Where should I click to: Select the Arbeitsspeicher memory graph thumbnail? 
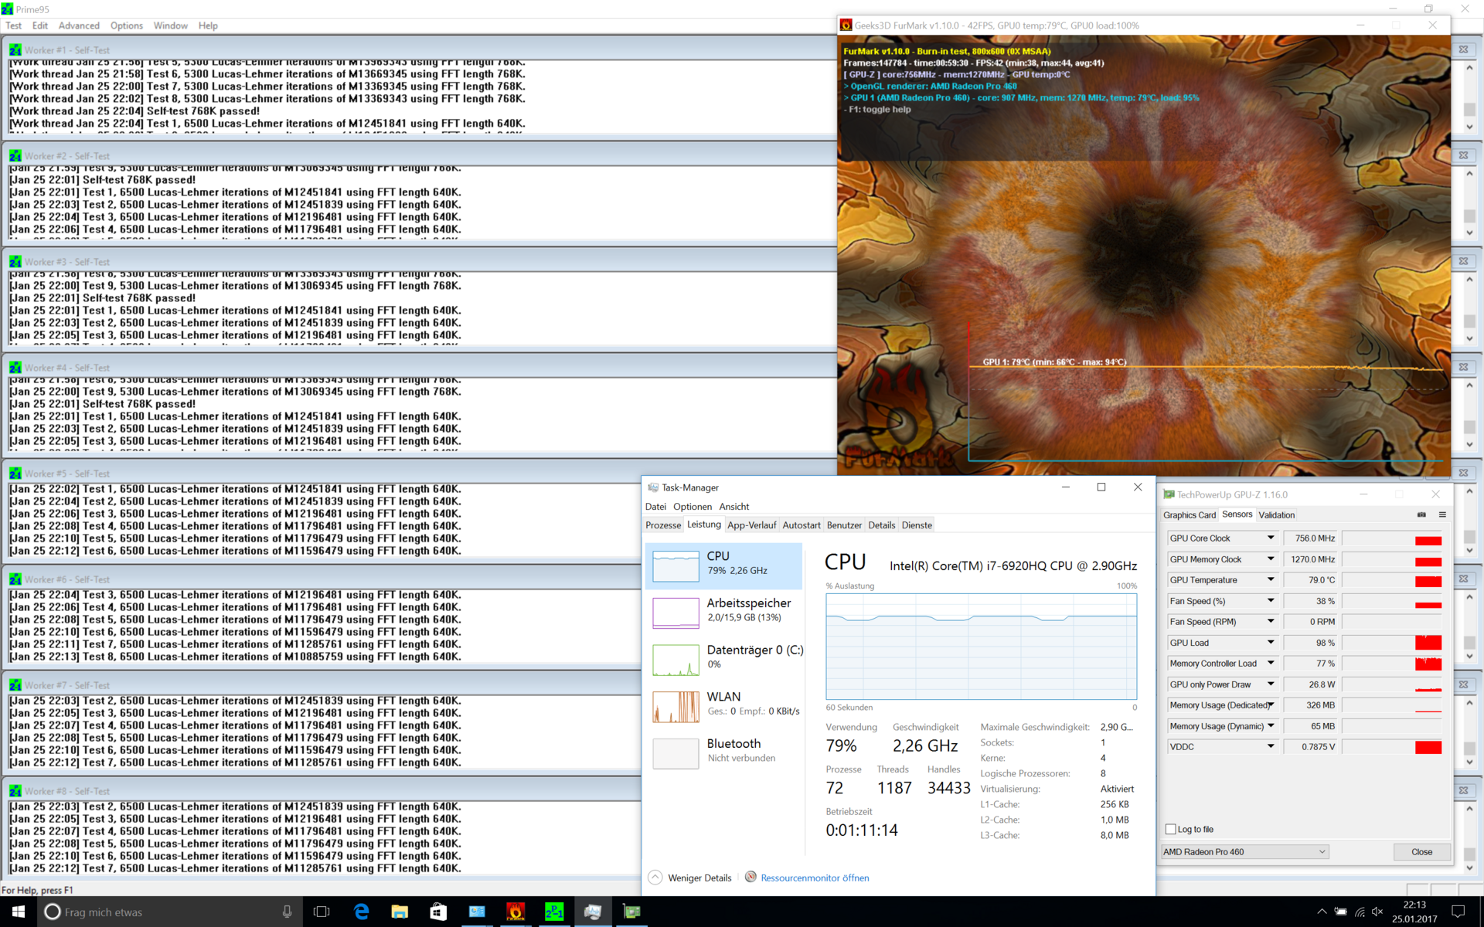point(676,613)
